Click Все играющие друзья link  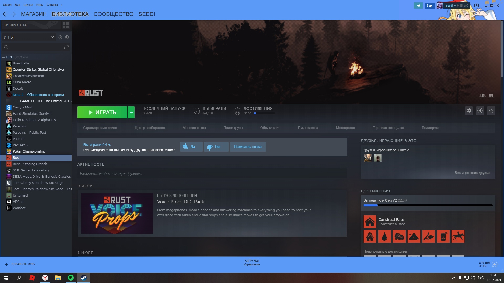click(472, 173)
